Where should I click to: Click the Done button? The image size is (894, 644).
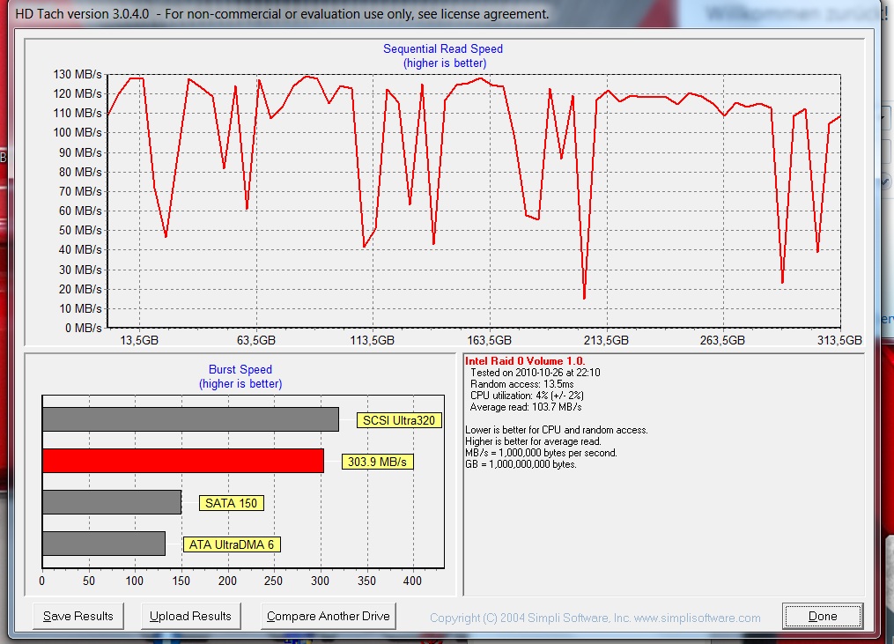823,616
